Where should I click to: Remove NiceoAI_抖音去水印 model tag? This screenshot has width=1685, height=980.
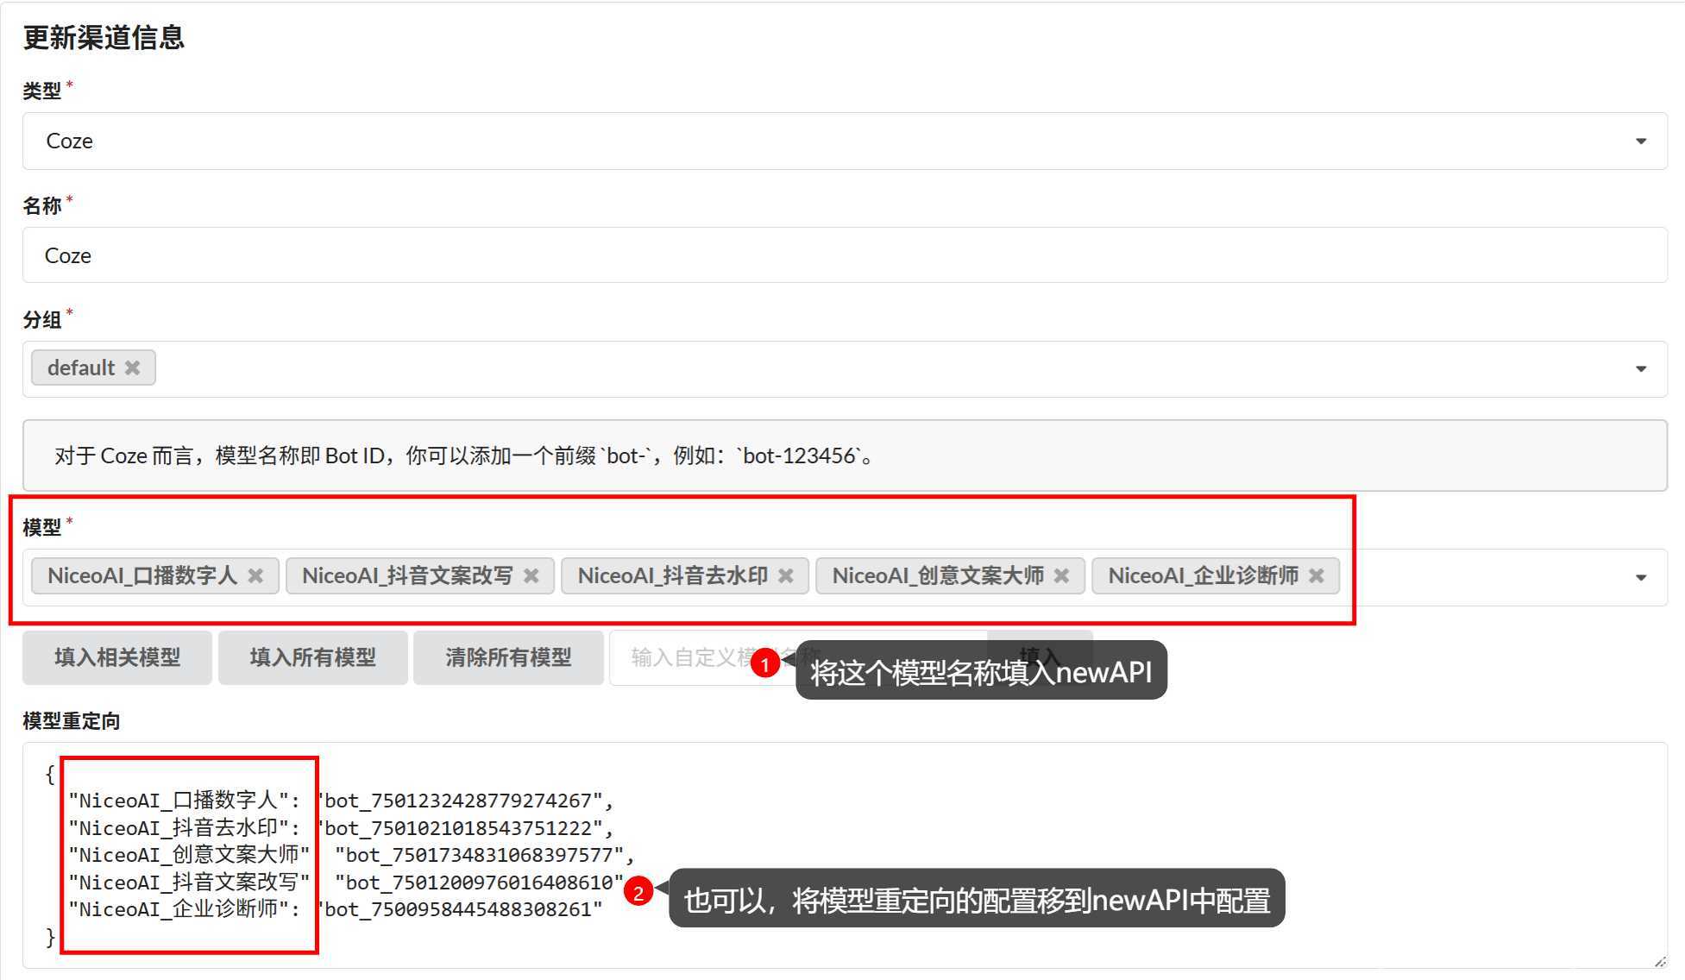[x=785, y=575]
